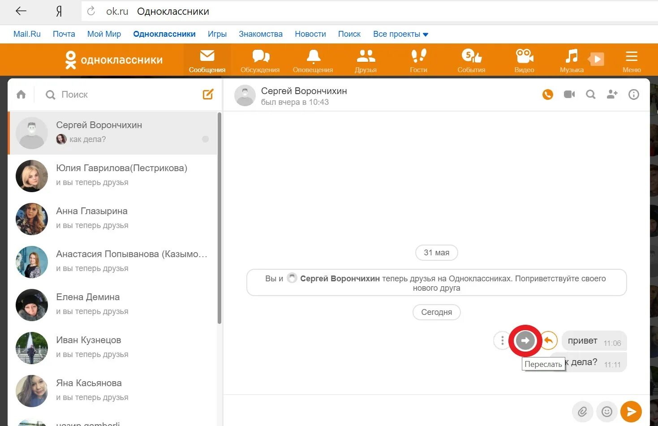The width and height of the screenshot is (658, 426).
Task: Search within conversation using magnifier icon
Action: [591, 95]
